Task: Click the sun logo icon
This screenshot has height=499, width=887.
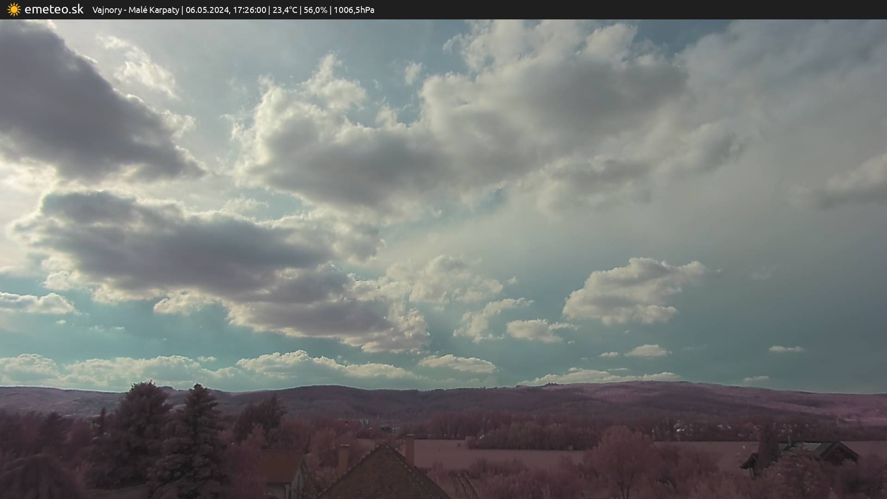Action: [x=14, y=9]
